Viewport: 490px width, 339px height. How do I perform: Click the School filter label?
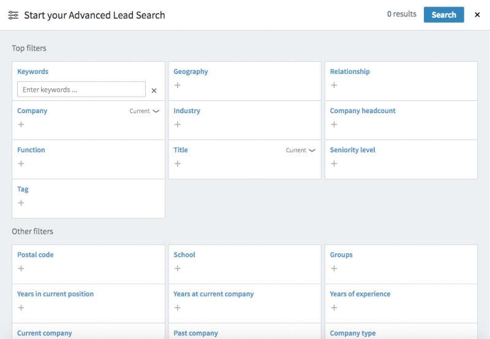click(x=184, y=255)
